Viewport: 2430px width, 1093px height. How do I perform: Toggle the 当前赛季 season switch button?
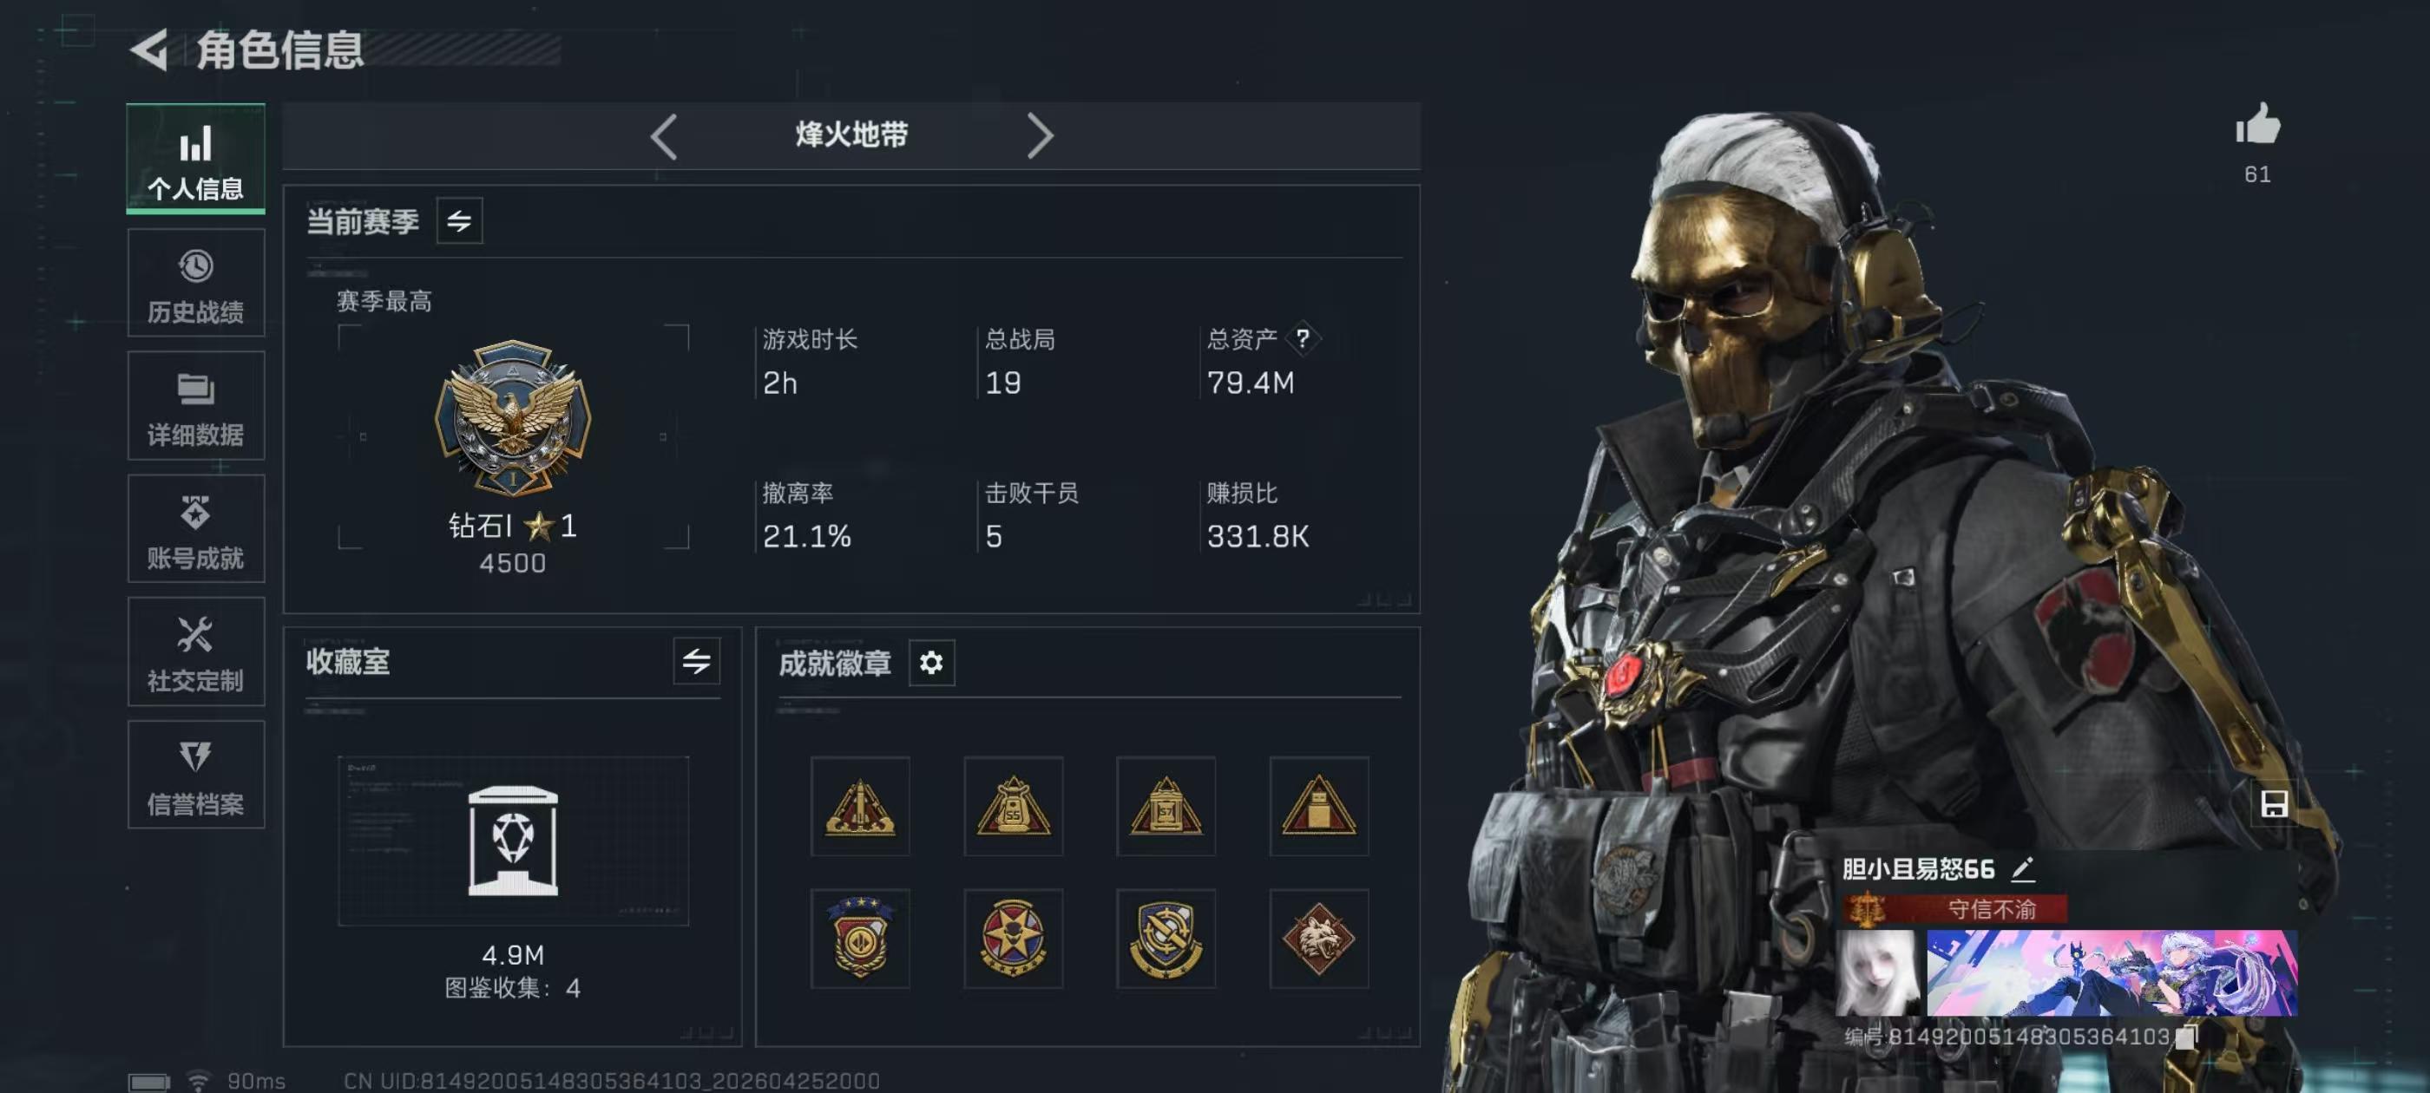[459, 220]
